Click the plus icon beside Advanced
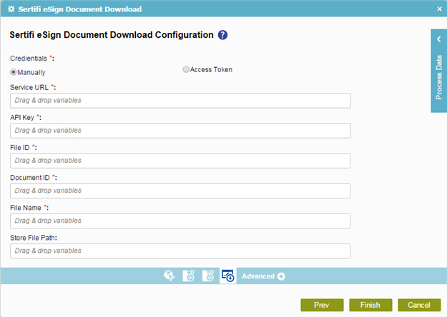 point(281,276)
